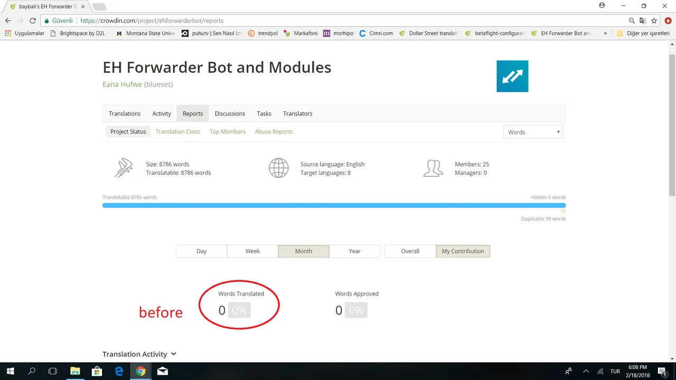Image resolution: width=676 pixels, height=380 pixels.
Task: Select the baybali's EH Forwarder browser tab
Action: click(48, 6)
